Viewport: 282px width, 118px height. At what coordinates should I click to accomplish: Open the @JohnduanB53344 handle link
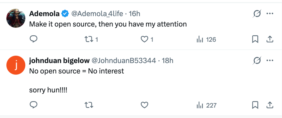(123, 61)
